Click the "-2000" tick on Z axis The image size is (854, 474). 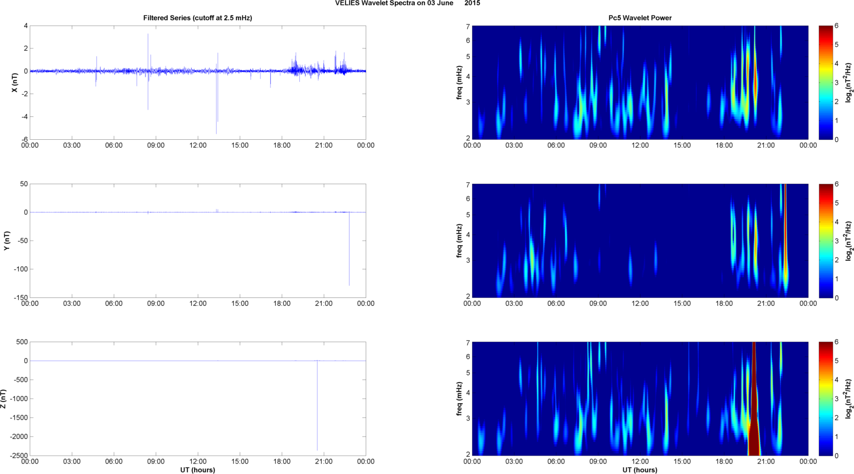pos(19,437)
